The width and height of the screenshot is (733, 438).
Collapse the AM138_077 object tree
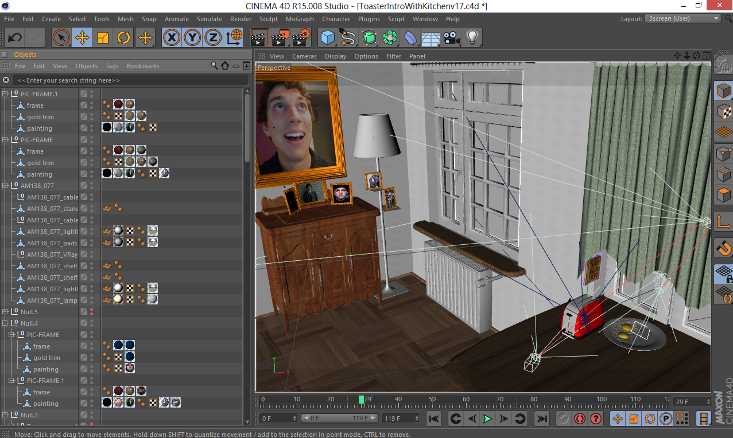click(x=5, y=186)
